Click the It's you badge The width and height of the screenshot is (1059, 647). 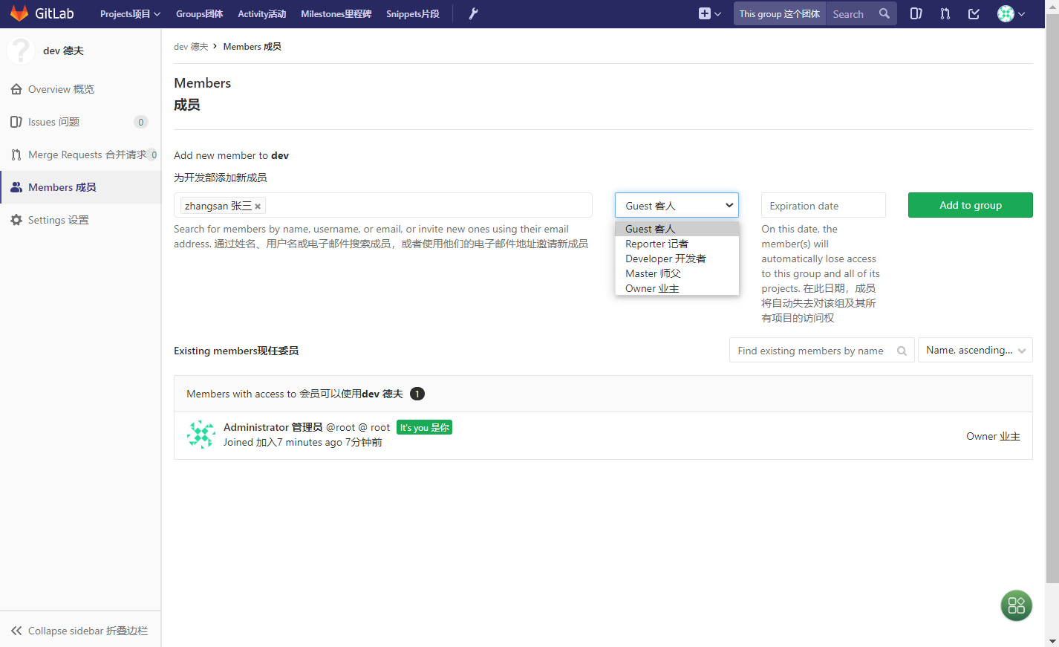pos(424,427)
